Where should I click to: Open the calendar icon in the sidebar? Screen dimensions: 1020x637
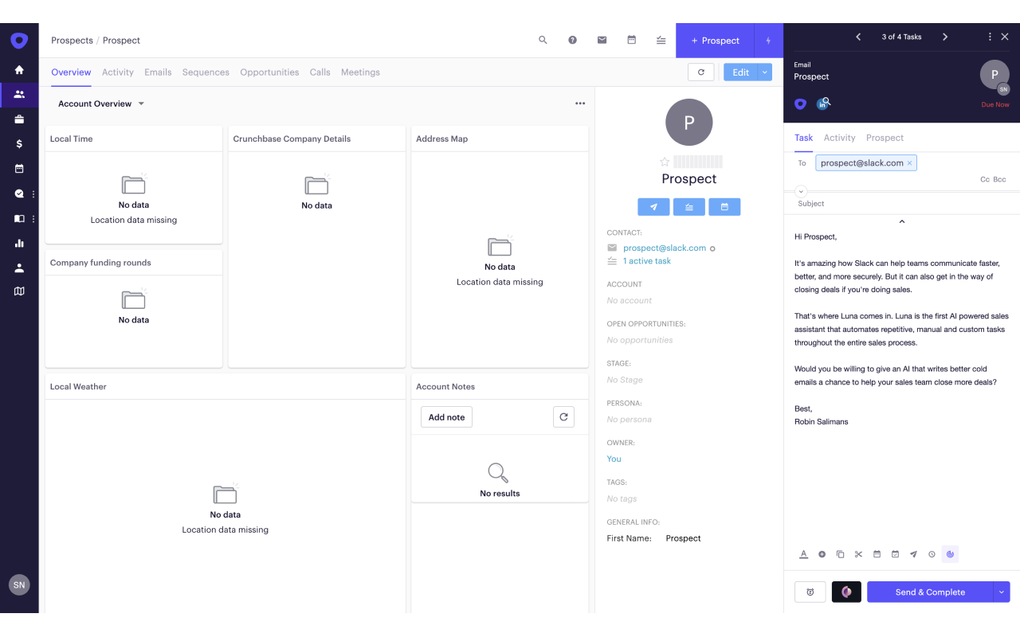tap(19, 169)
